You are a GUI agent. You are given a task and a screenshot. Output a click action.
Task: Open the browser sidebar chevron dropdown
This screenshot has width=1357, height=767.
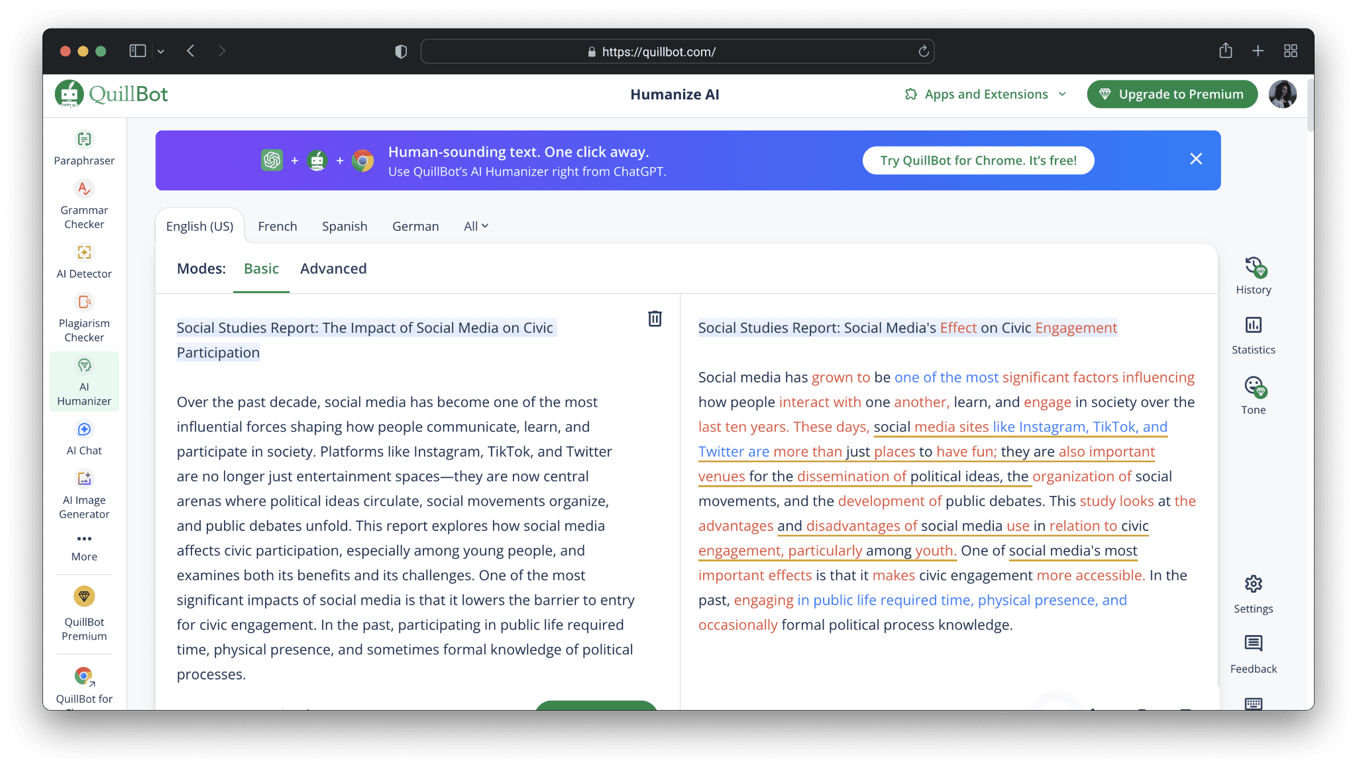click(160, 51)
